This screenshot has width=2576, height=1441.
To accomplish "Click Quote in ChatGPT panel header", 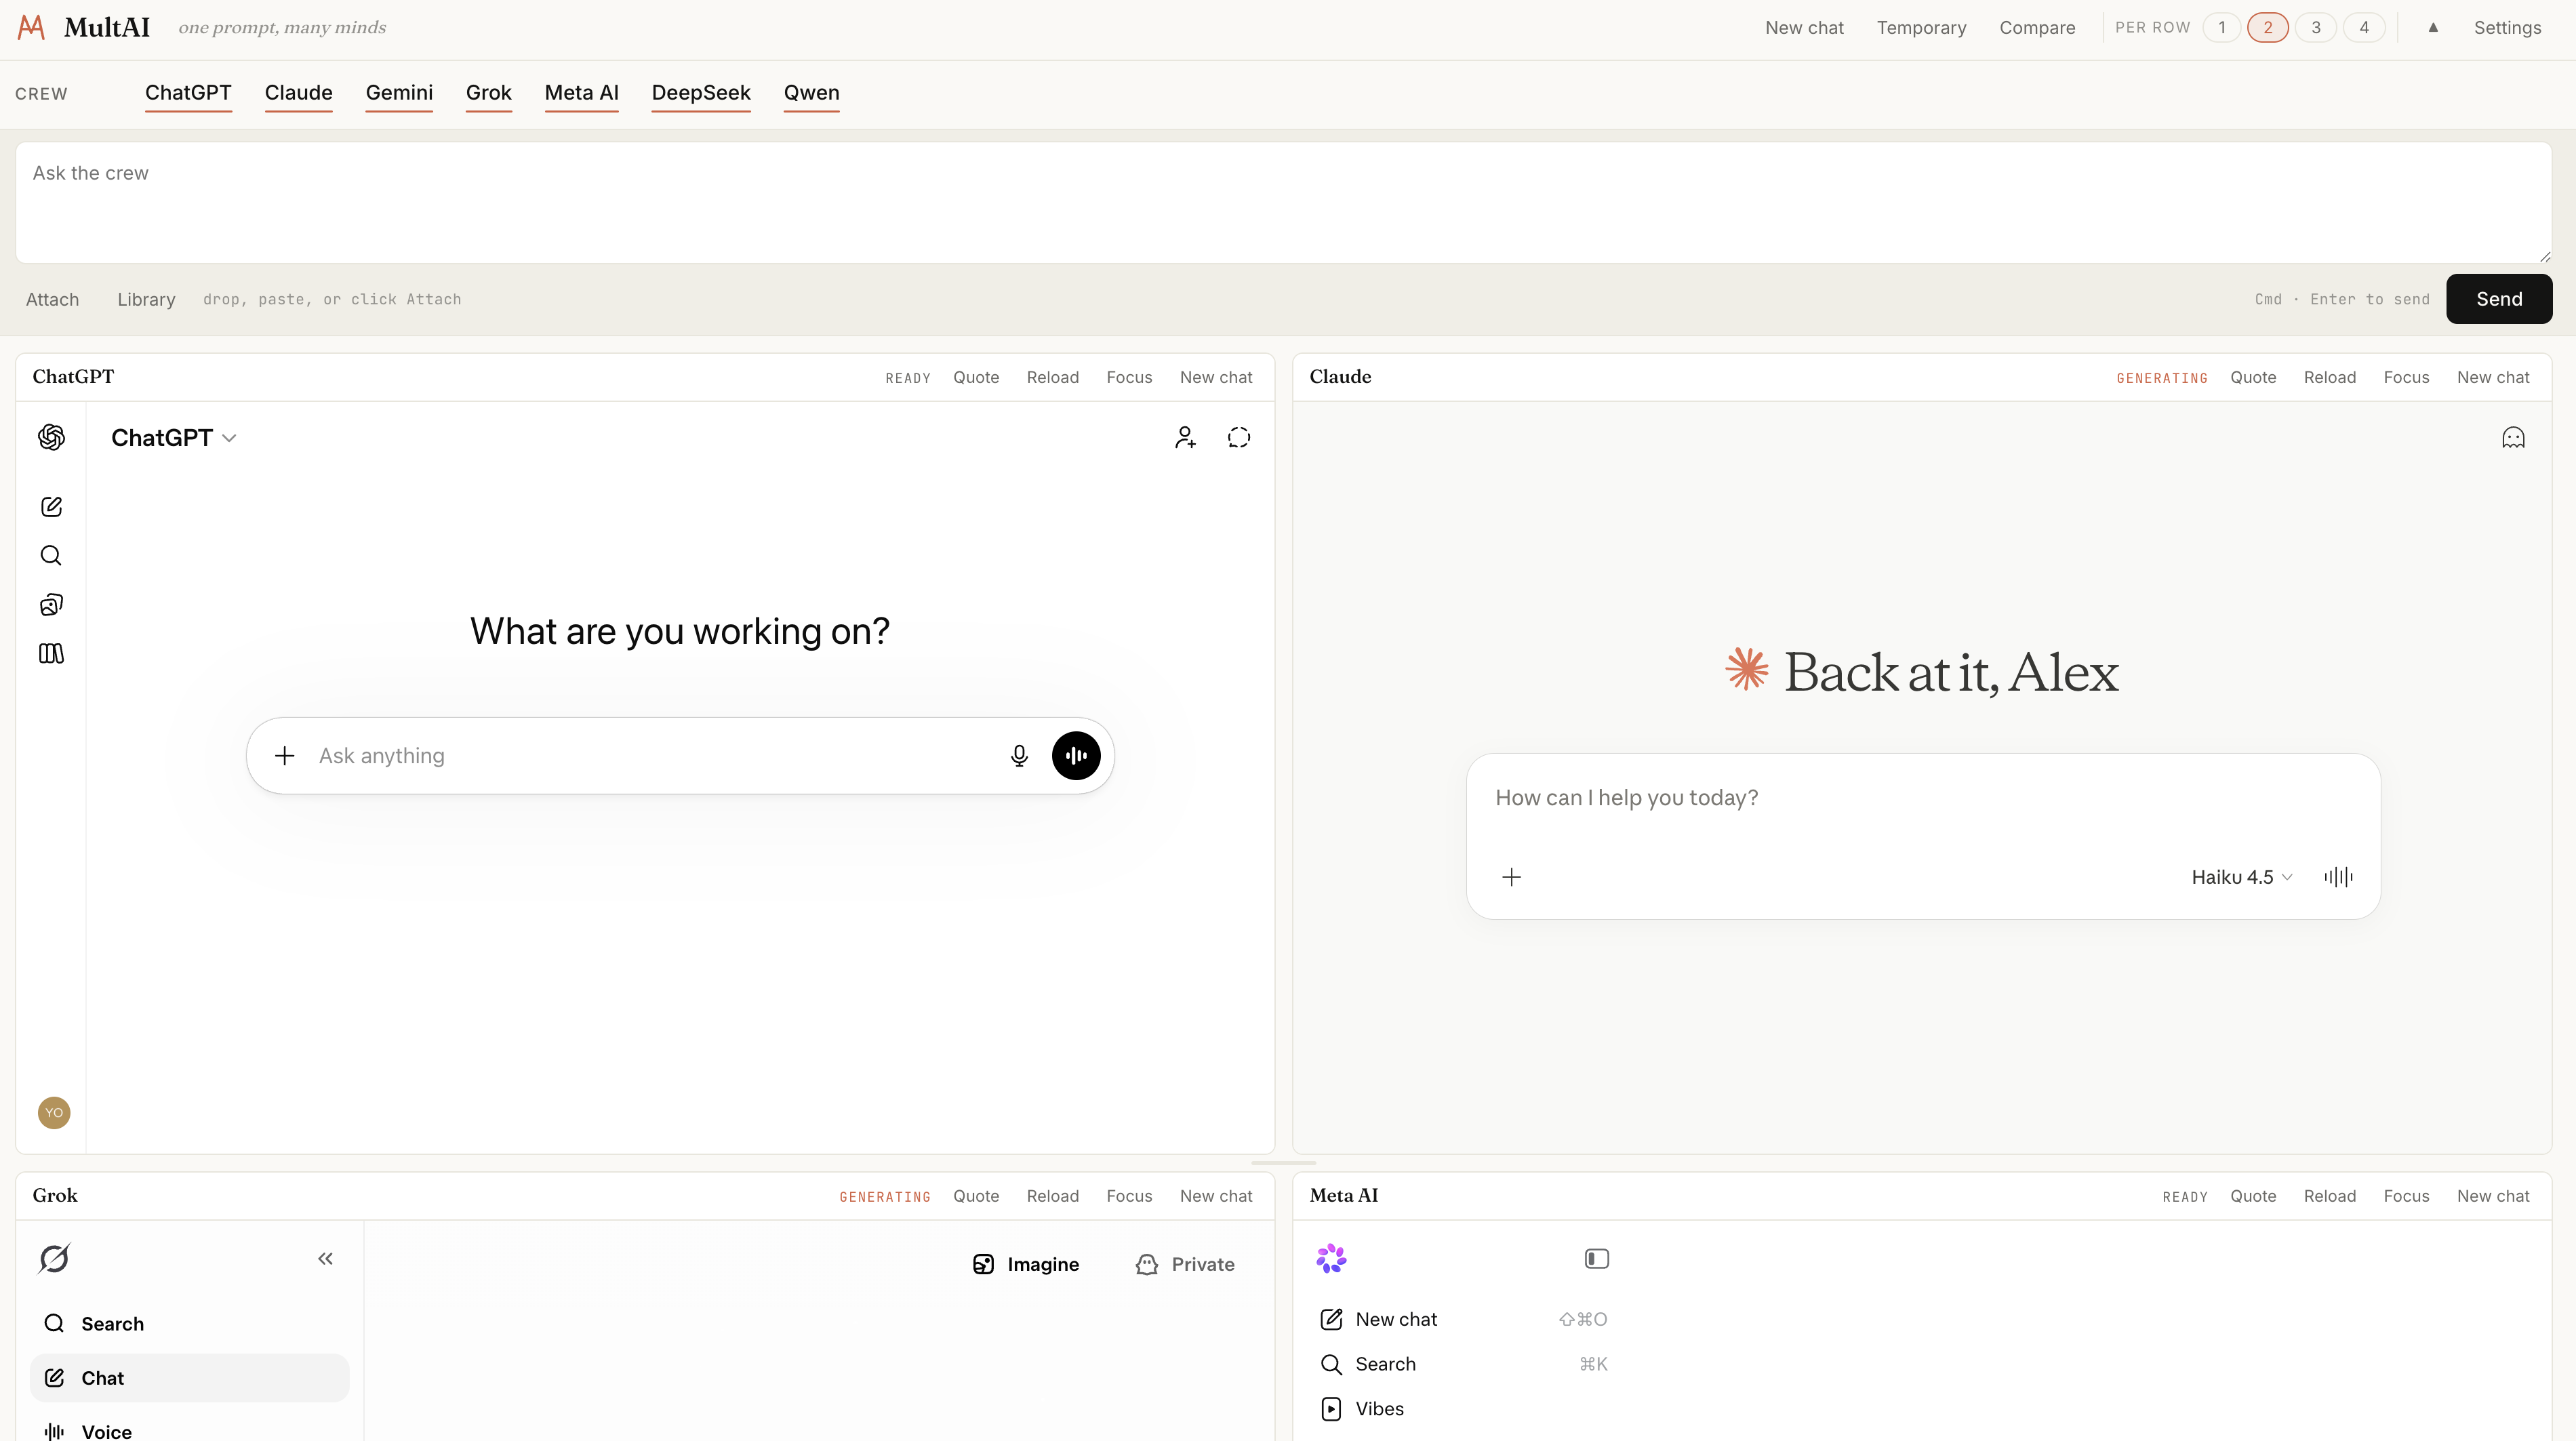I will [976, 377].
